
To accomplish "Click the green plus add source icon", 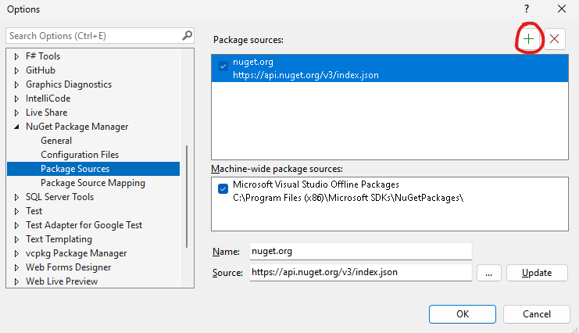I will click(x=529, y=38).
